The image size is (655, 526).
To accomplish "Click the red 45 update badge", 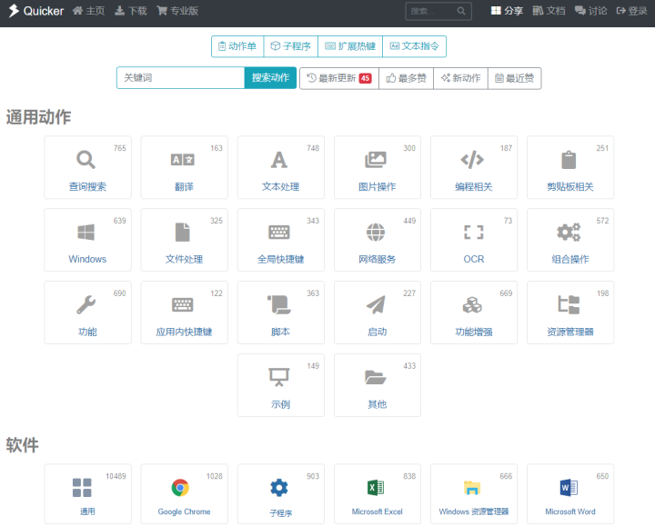I will pos(365,78).
